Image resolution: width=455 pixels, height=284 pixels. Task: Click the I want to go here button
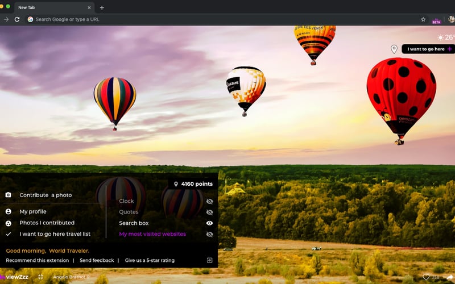click(428, 49)
